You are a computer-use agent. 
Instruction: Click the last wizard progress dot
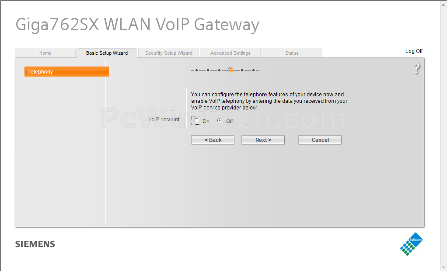pyautogui.click(x=253, y=70)
